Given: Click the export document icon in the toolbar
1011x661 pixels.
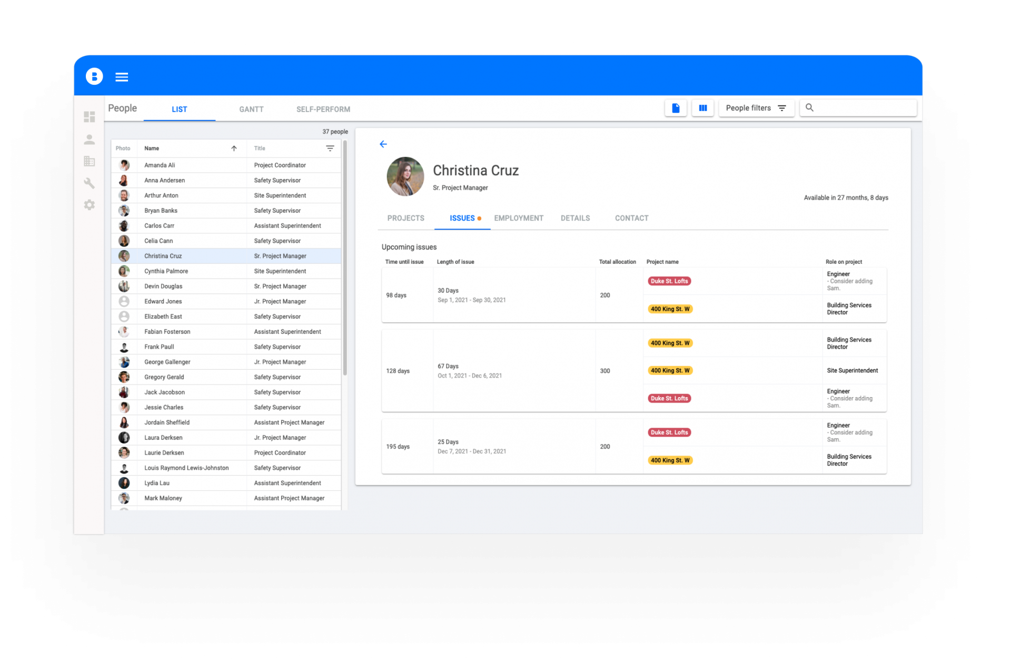Looking at the screenshot, I should tap(676, 107).
